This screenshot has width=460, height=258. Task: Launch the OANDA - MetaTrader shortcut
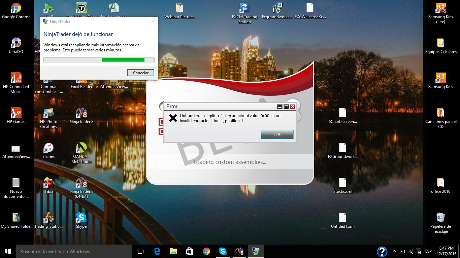click(x=81, y=153)
